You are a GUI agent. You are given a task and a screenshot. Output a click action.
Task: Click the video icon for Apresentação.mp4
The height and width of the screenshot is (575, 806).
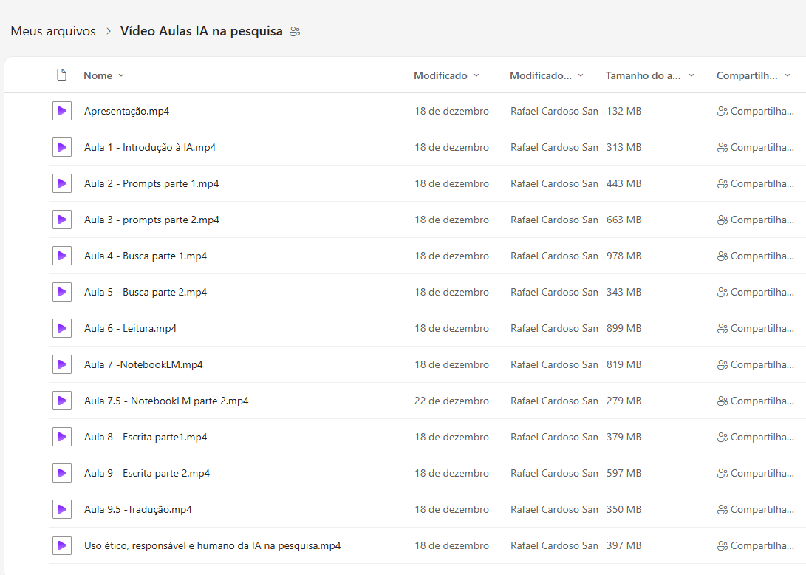[61, 111]
